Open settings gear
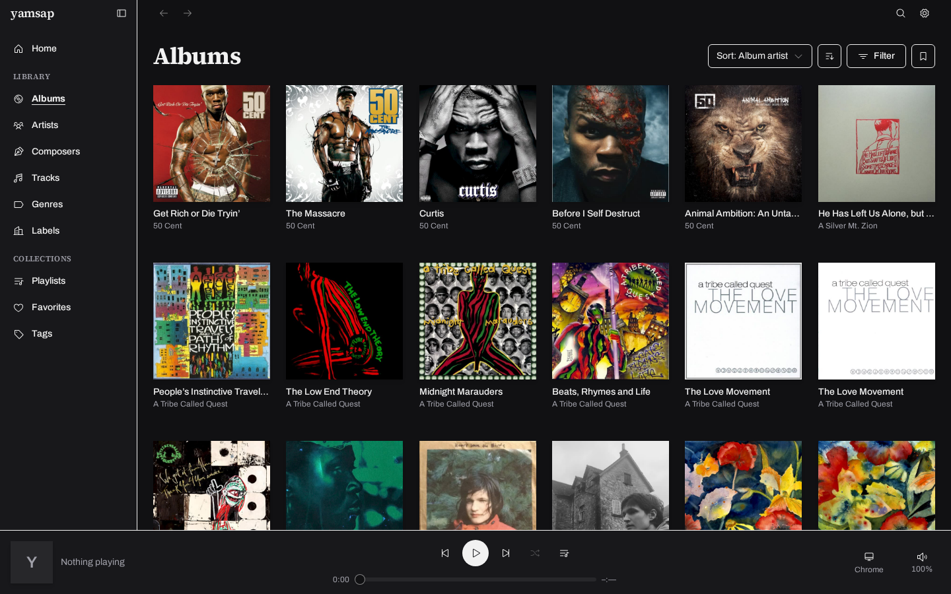951x594 pixels. tap(925, 13)
